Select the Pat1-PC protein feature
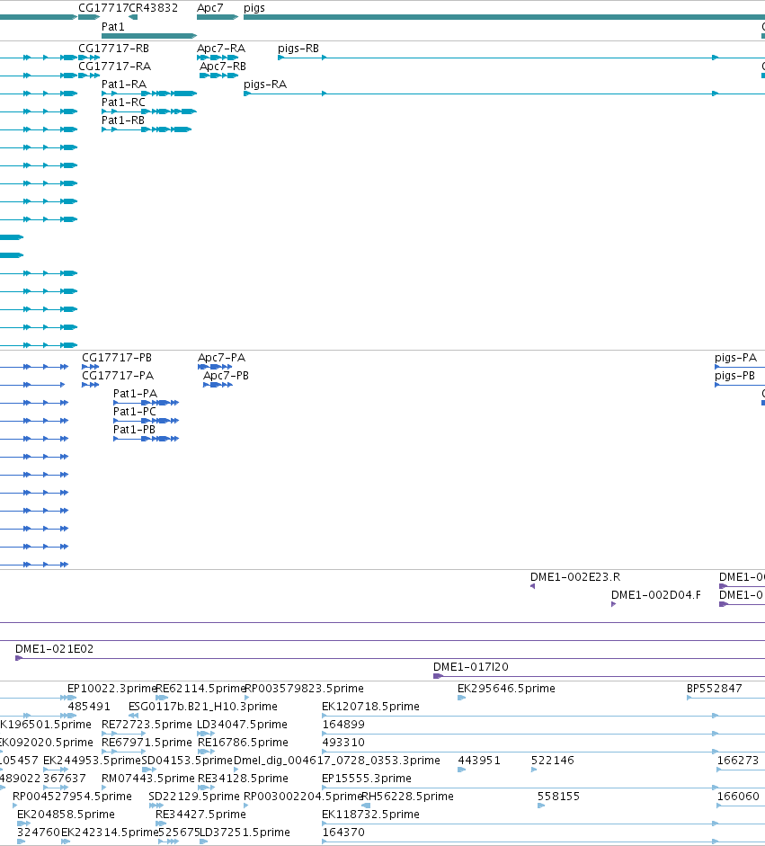 (146, 421)
